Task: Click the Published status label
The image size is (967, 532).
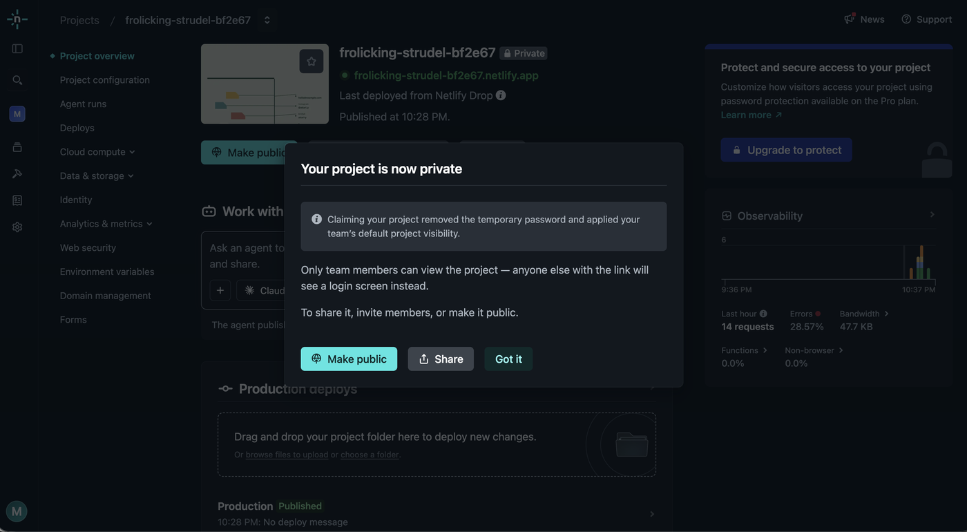Action: (x=300, y=506)
